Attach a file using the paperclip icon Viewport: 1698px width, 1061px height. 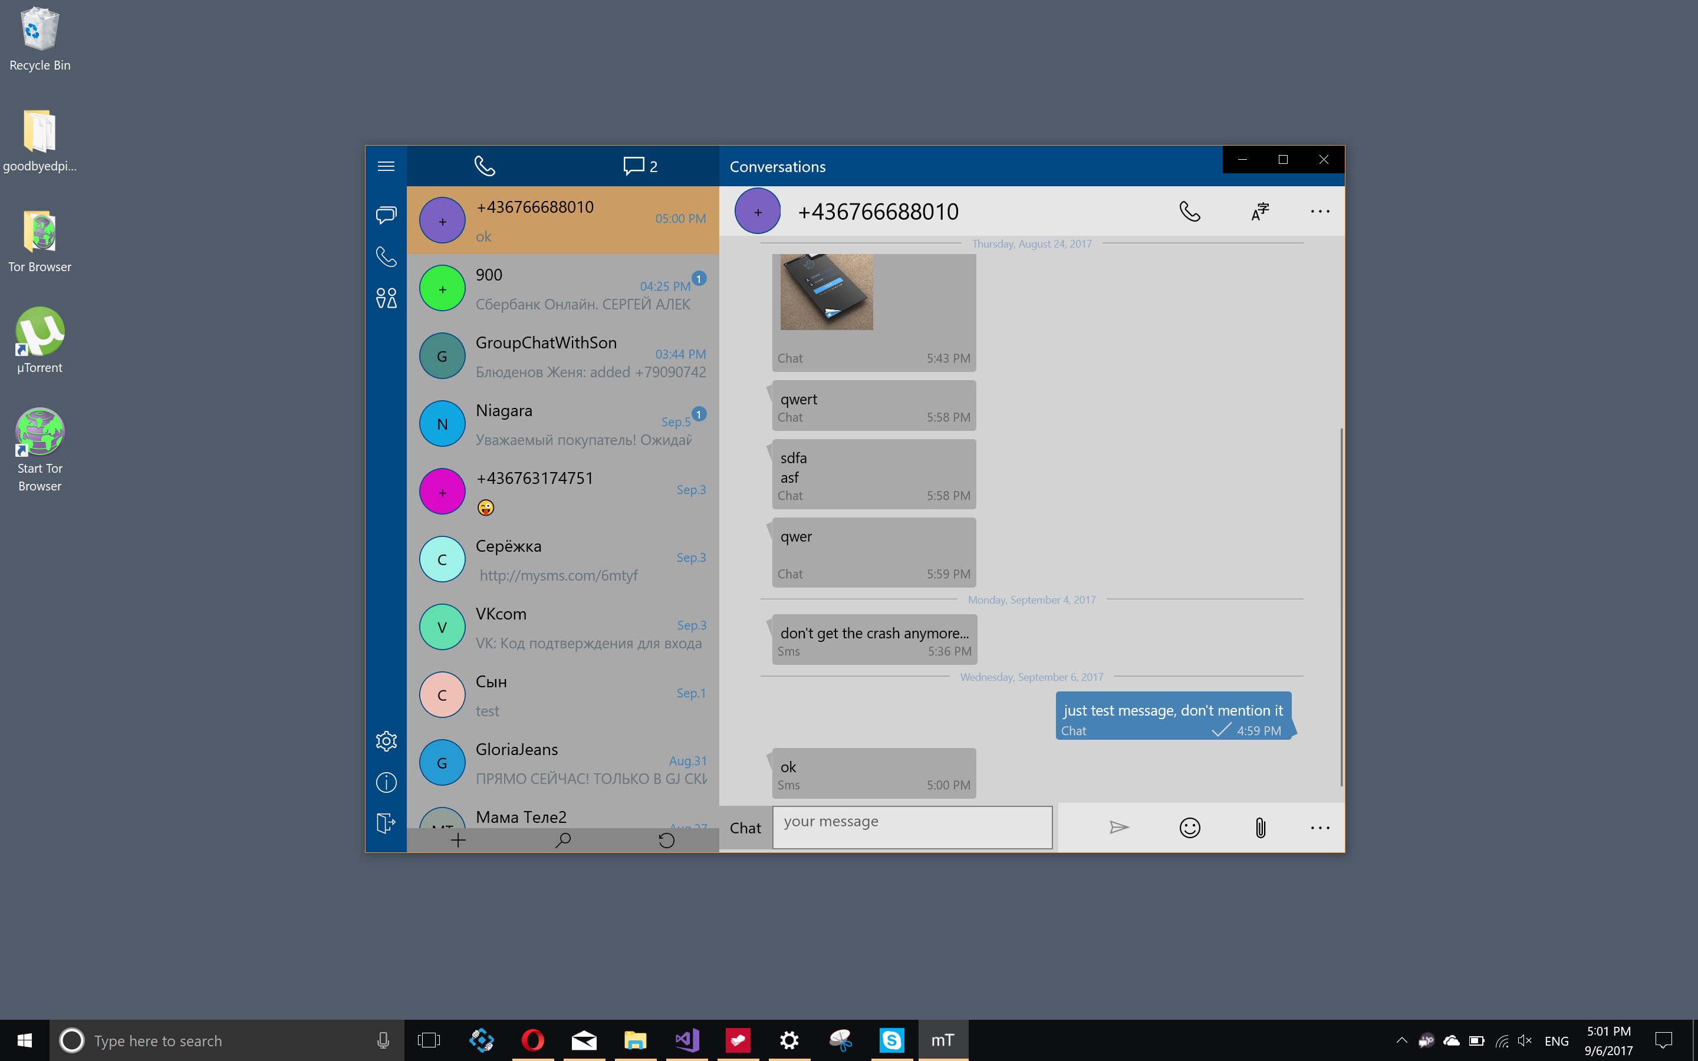pyautogui.click(x=1259, y=828)
